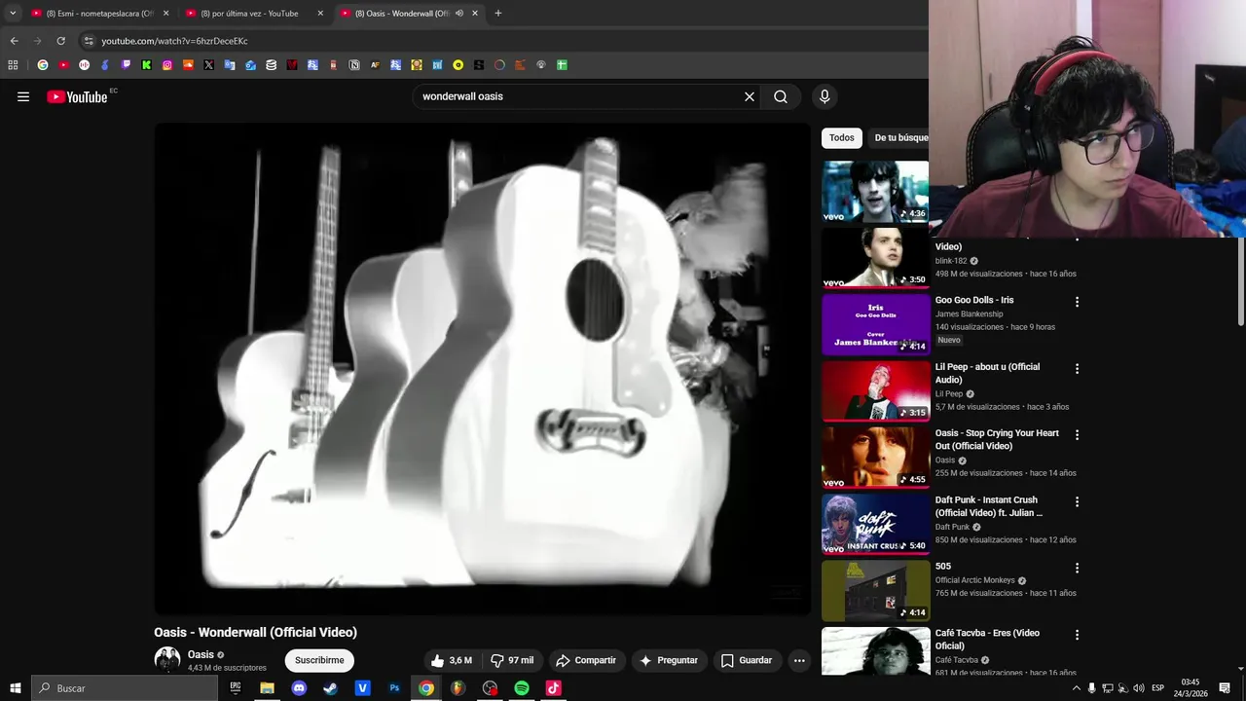Close the Esmi browser tab
The width and height of the screenshot is (1246, 701).
[x=165, y=14]
